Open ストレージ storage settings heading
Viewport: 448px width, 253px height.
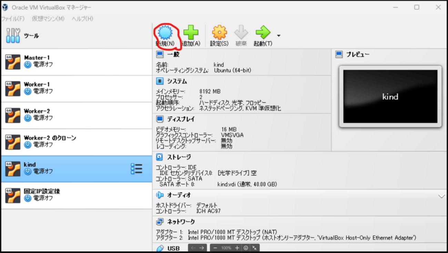179,157
